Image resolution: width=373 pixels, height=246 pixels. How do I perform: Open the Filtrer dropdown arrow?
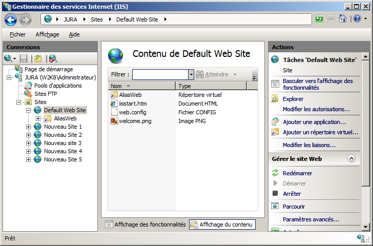(x=191, y=74)
